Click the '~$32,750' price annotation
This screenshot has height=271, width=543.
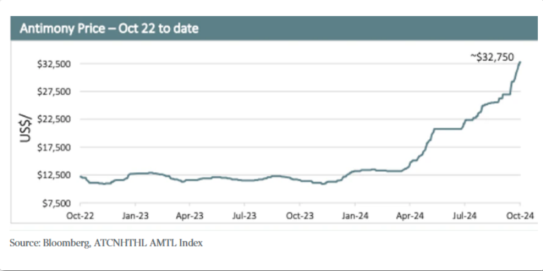coord(492,57)
